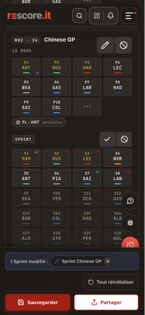This screenshot has width=145, height=315.
Task: Save changes with Sauvegarder button
Action: pos(38,302)
